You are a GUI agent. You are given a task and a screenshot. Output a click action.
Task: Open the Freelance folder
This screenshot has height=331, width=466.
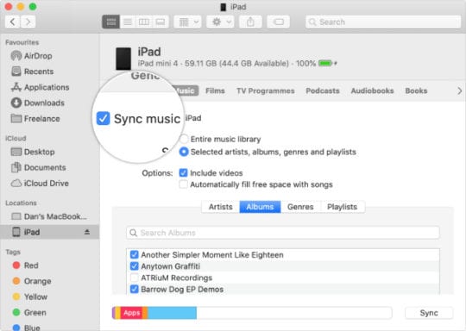click(35, 119)
